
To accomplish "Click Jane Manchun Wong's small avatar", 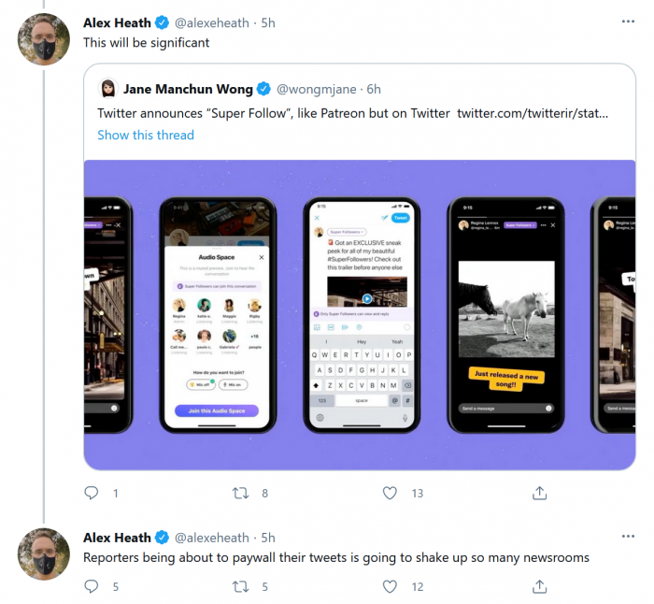I will coord(107,89).
